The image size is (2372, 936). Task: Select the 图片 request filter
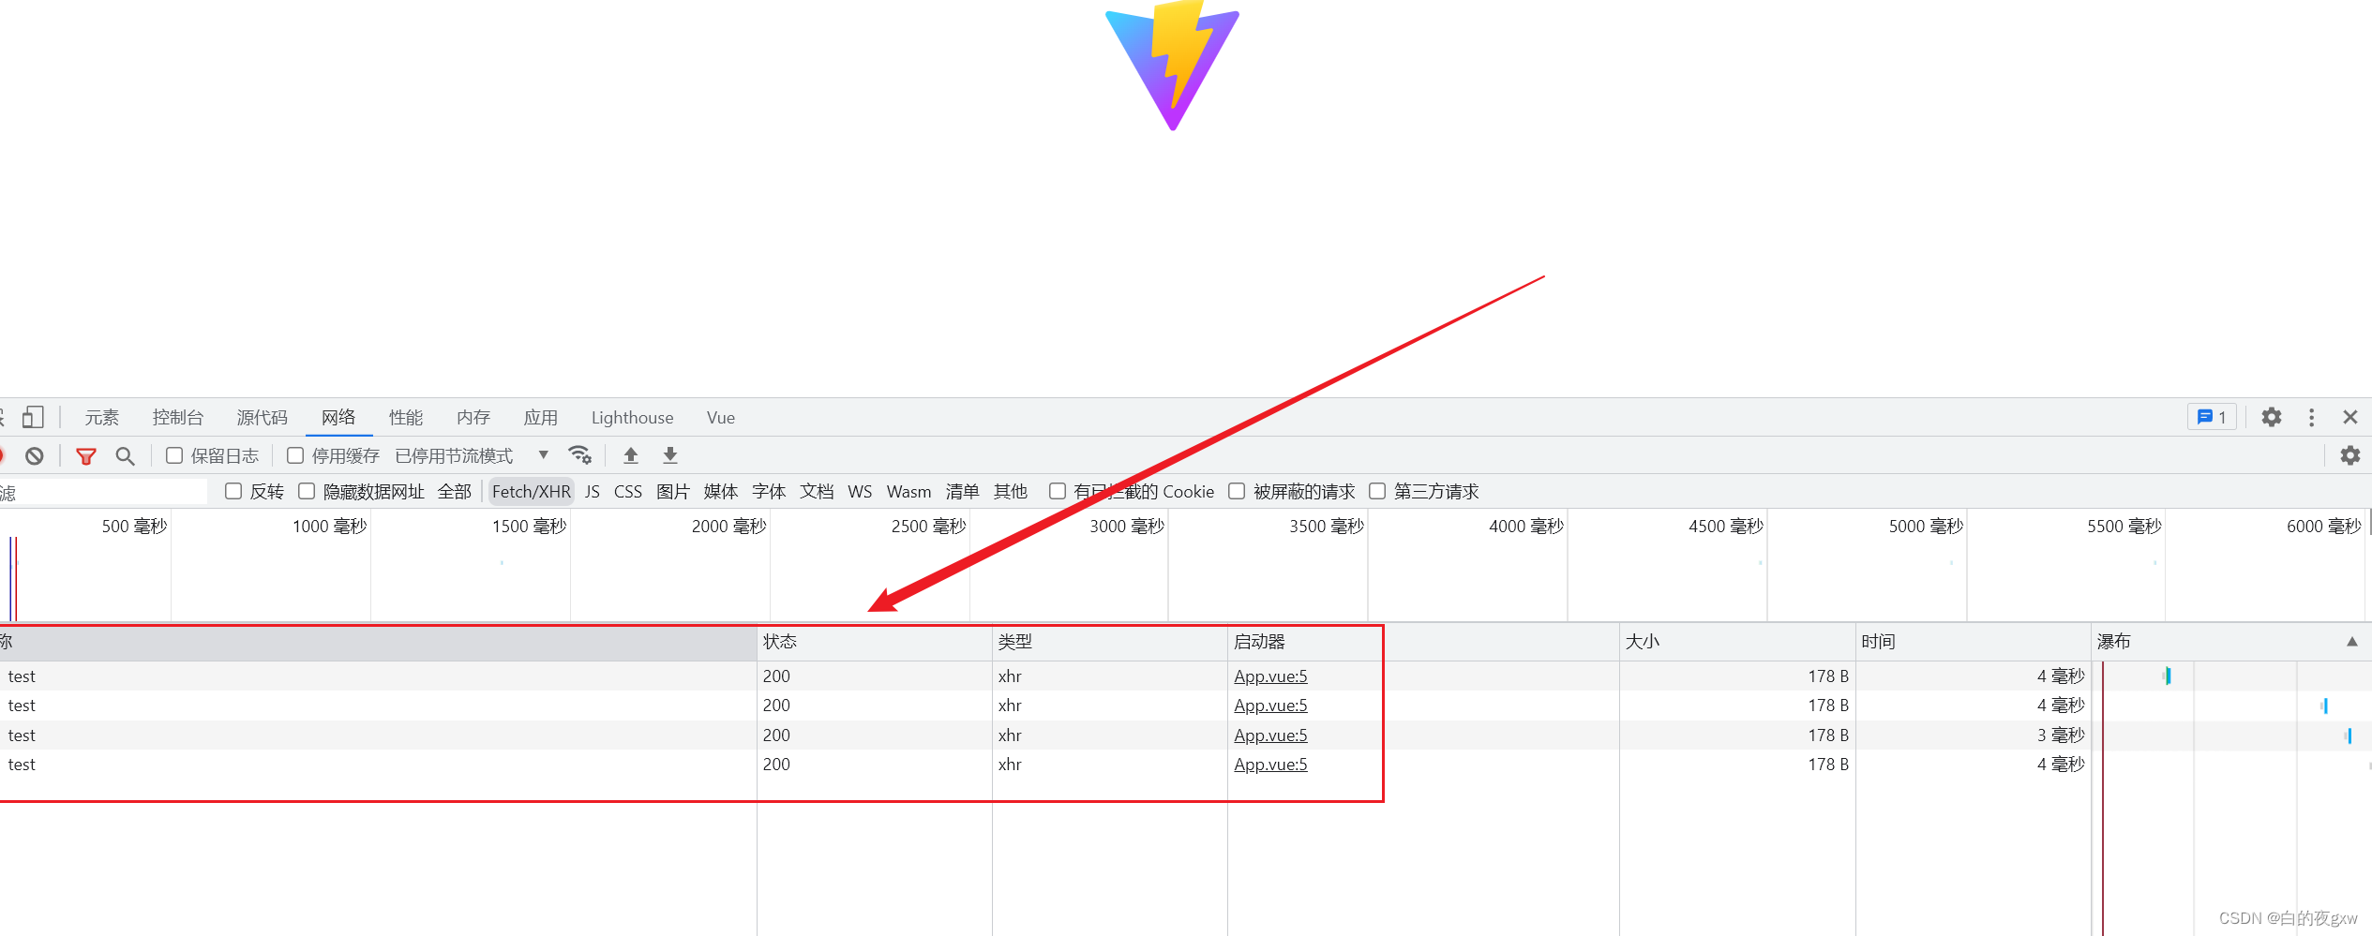coord(673,492)
